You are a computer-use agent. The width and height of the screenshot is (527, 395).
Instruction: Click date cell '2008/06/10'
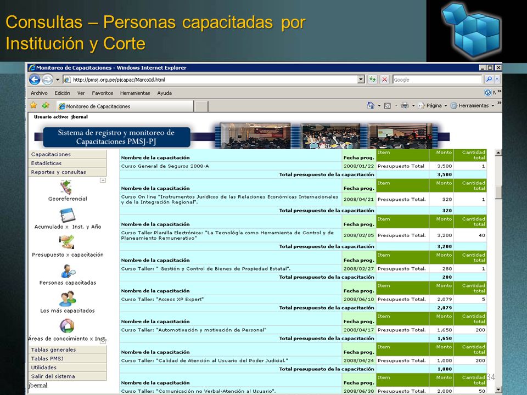358,300
